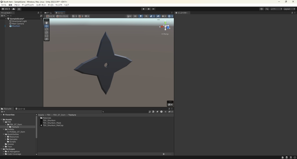The height and width of the screenshot is (159, 297).
Task: Toggle the Hierarchy panel lock
Action: click(x=38, y=13)
